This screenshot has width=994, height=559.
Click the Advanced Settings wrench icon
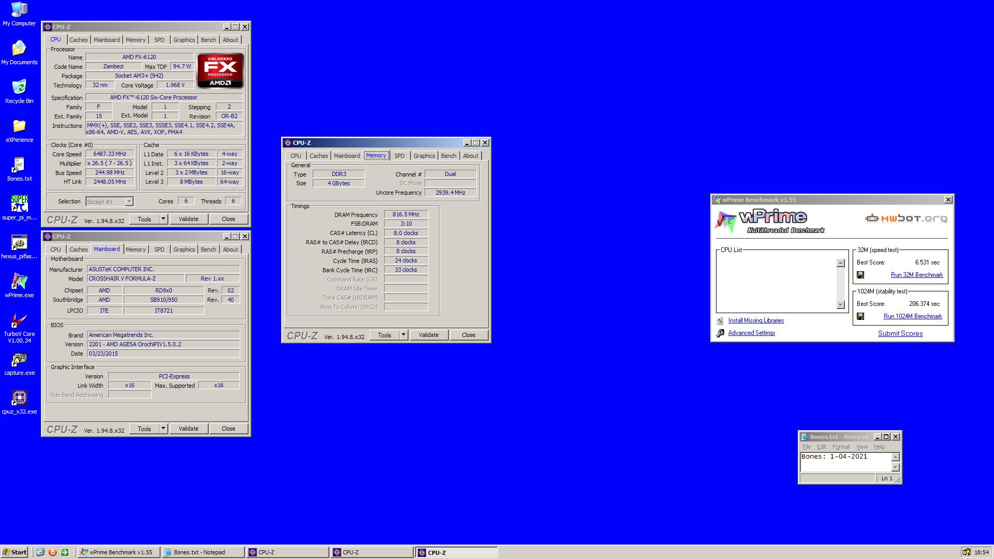click(720, 333)
